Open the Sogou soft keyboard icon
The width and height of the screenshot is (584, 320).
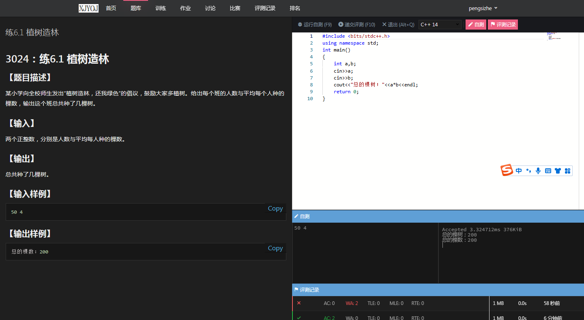(x=548, y=171)
